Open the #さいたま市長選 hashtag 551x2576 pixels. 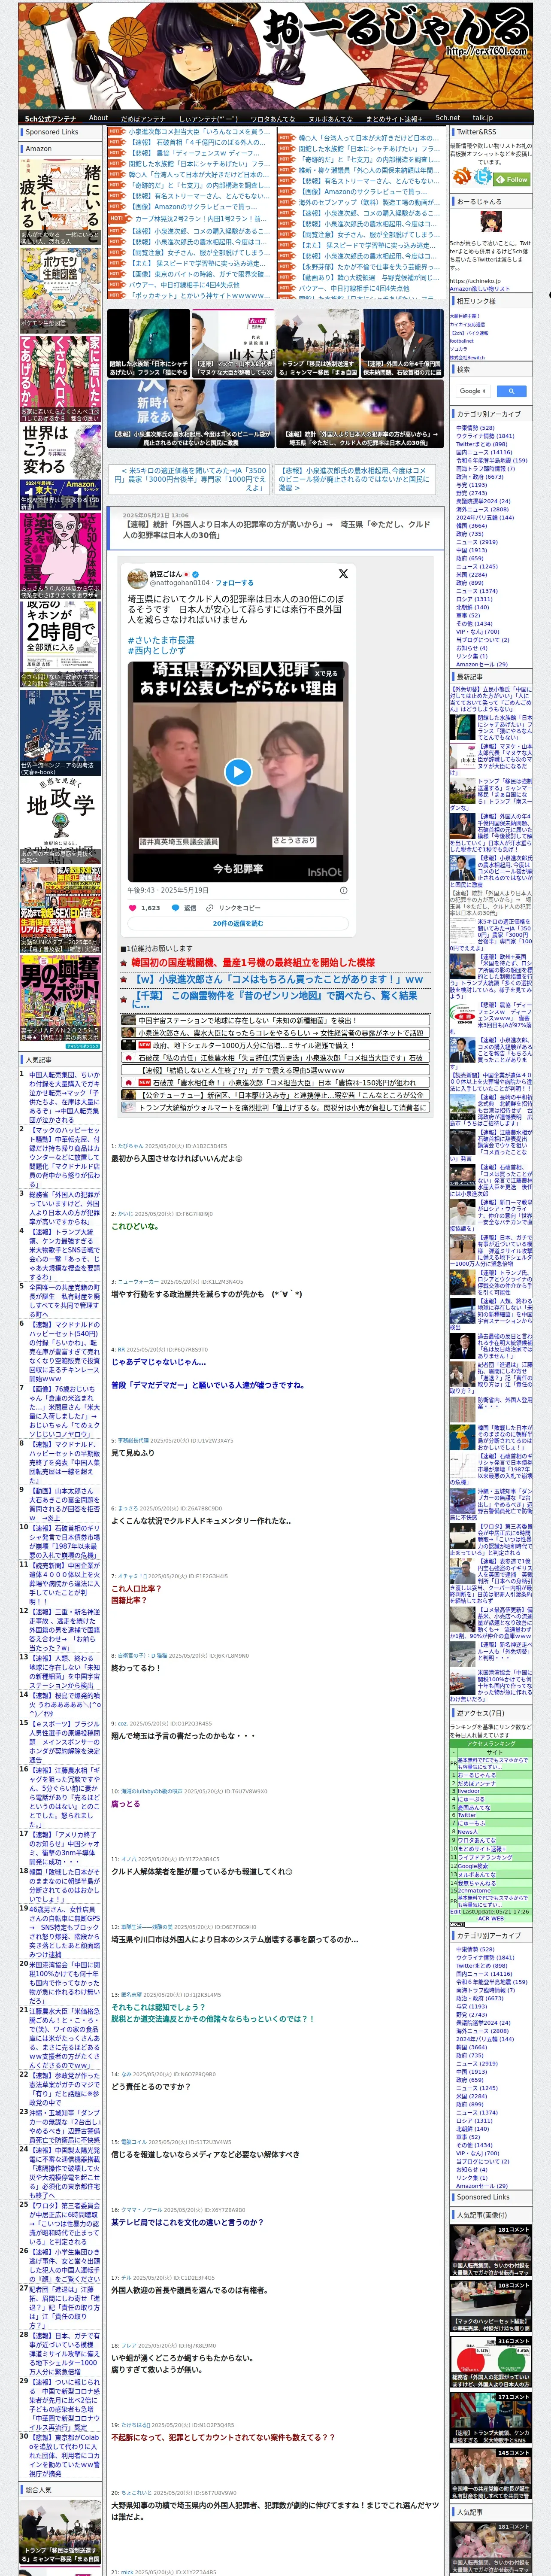click(161, 640)
